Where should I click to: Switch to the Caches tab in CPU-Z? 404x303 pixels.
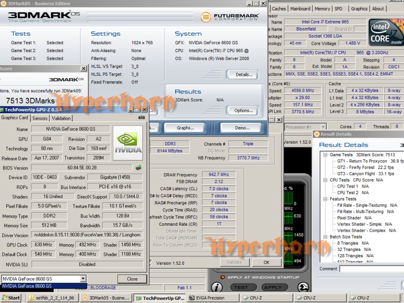point(279,9)
